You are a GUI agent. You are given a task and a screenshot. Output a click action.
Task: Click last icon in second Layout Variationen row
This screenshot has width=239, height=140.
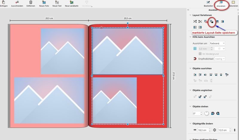point(200,27)
